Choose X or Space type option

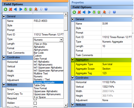point(48,97)
